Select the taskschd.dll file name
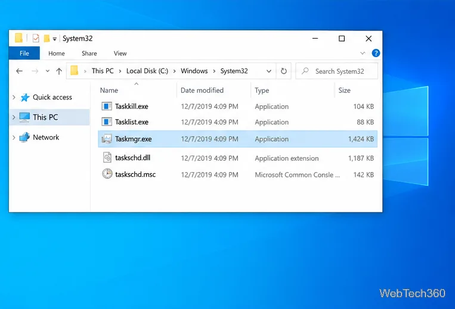The width and height of the screenshot is (455, 309). pyautogui.click(x=132, y=158)
